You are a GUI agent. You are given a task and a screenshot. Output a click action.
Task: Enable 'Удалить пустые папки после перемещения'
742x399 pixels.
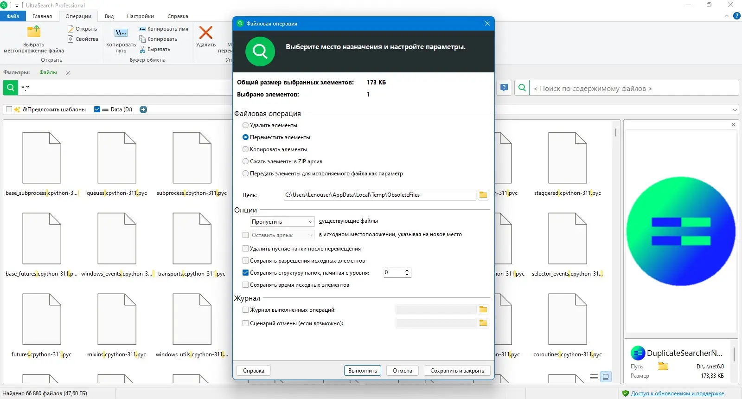click(x=246, y=249)
